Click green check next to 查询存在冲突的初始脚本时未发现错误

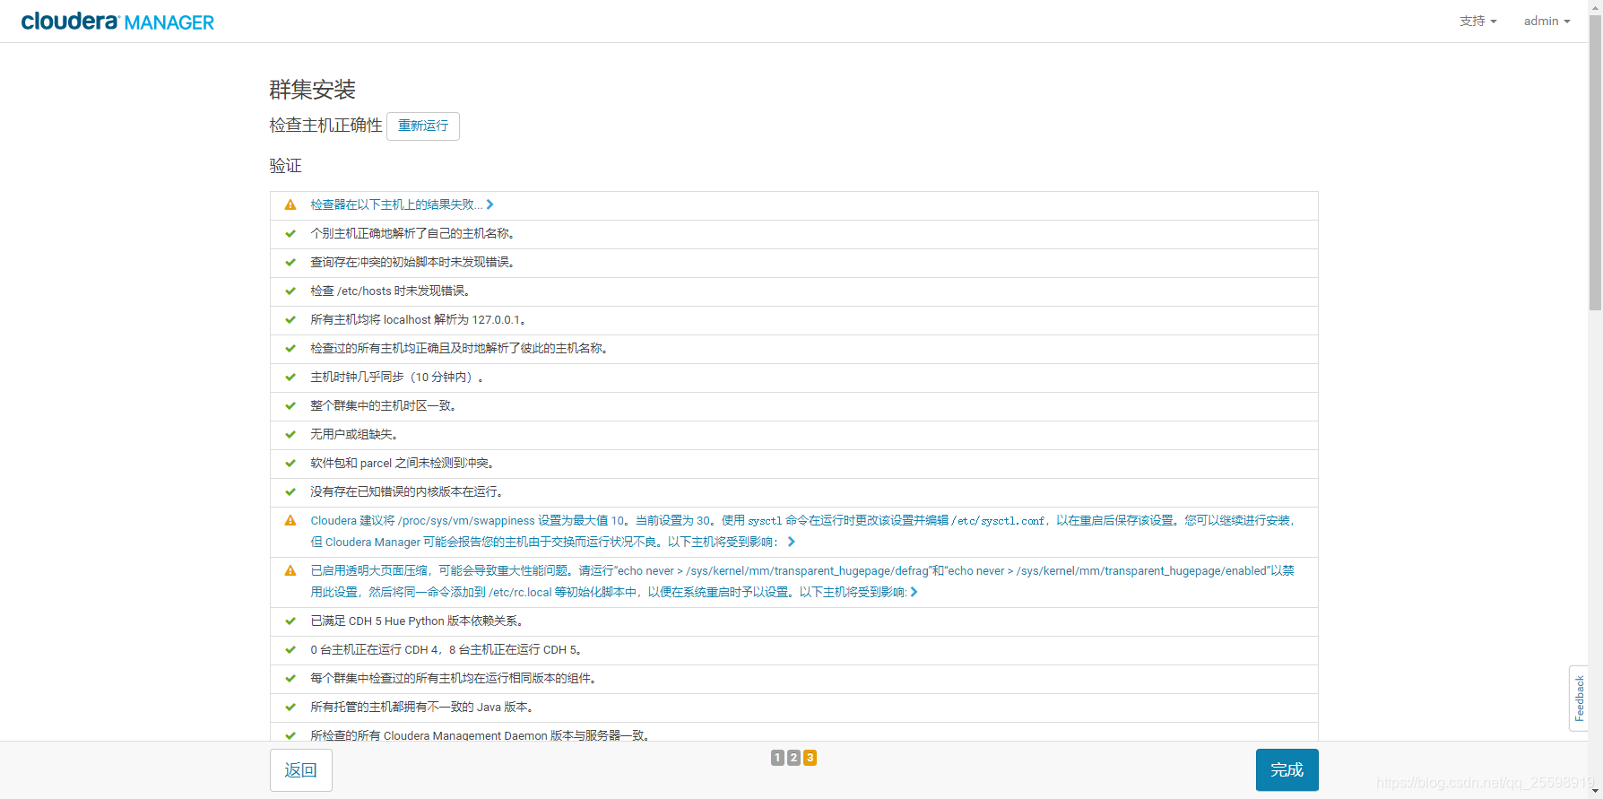pos(290,263)
